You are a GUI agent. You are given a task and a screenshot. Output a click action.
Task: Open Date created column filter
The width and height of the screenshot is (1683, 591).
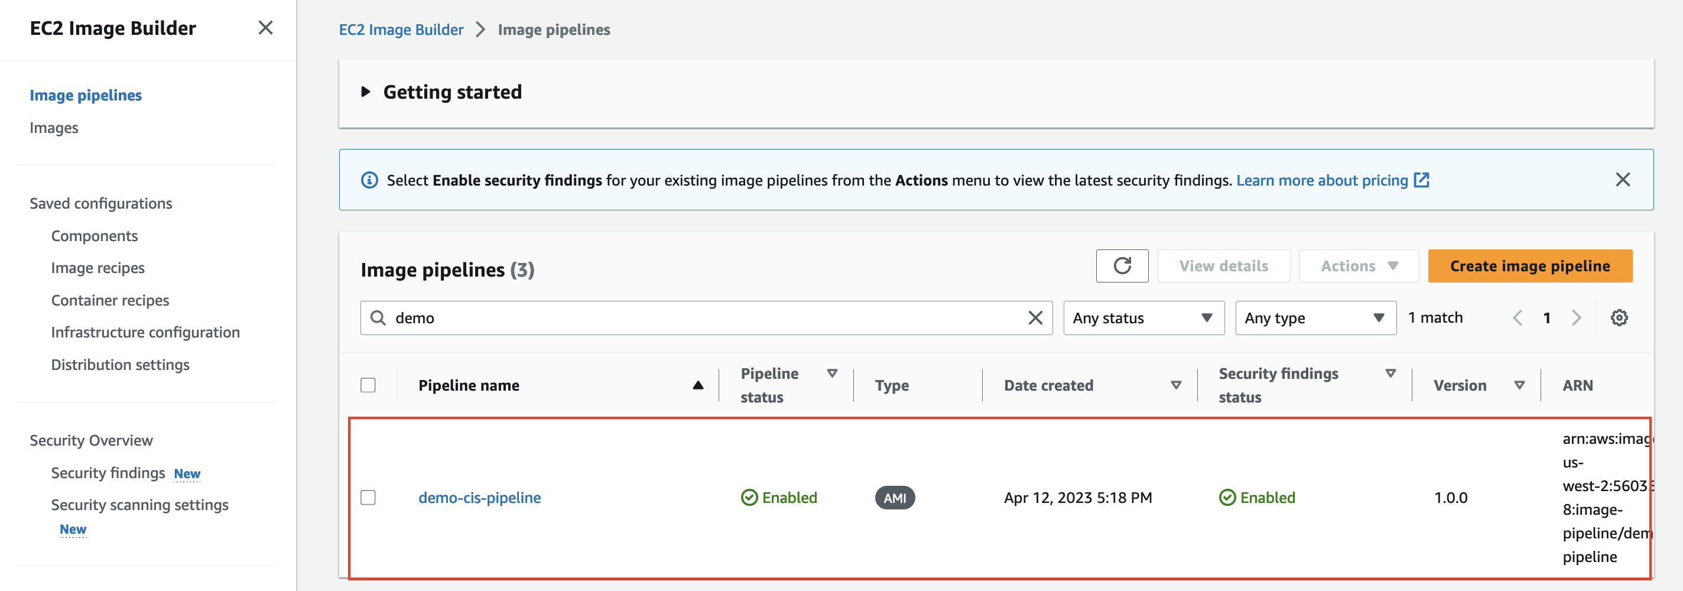pos(1175,384)
